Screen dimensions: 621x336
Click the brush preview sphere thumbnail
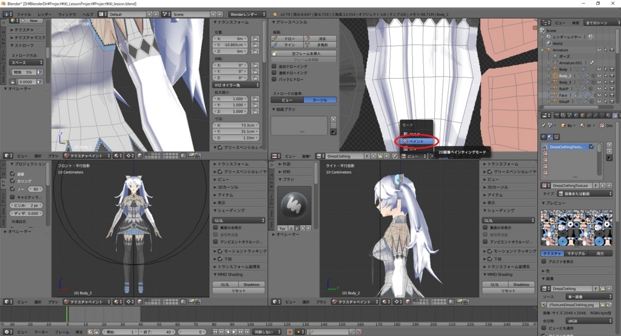tap(294, 205)
